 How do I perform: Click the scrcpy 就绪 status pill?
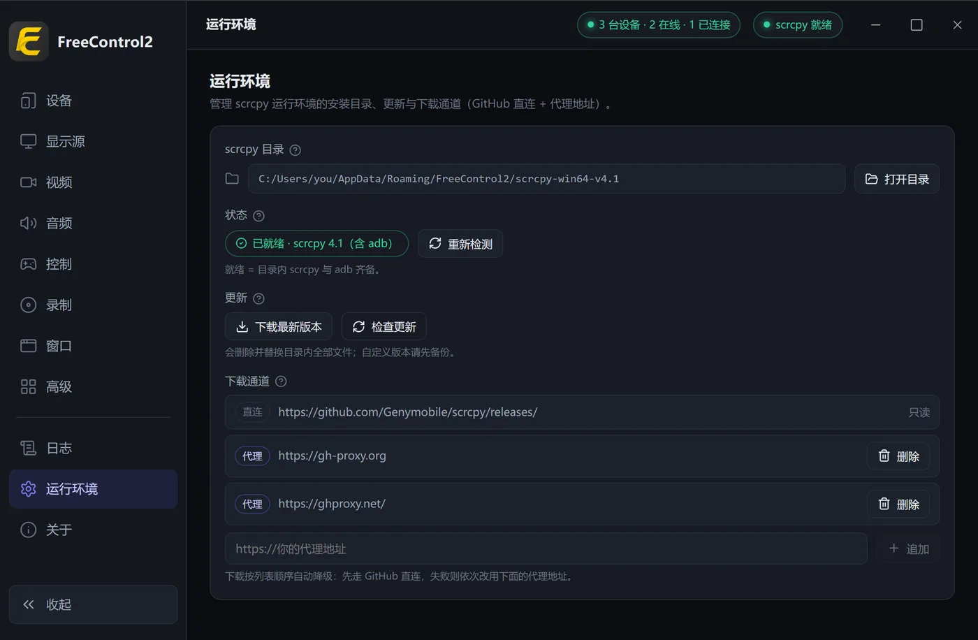797,25
